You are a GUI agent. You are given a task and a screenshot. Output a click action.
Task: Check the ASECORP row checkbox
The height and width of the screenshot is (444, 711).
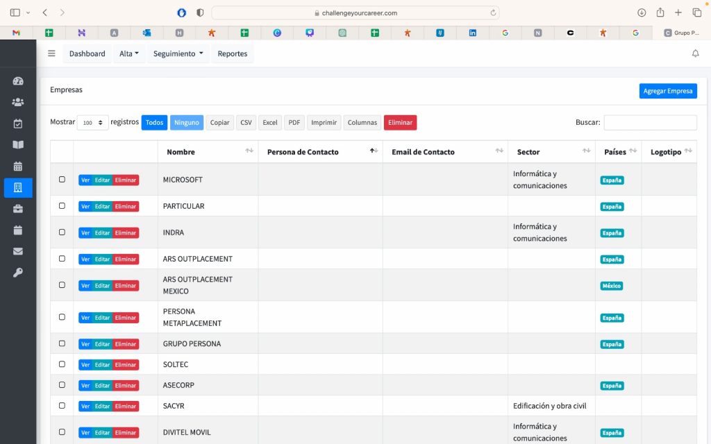[62, 384]
